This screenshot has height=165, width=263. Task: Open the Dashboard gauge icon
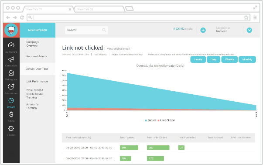pos(11,45)
